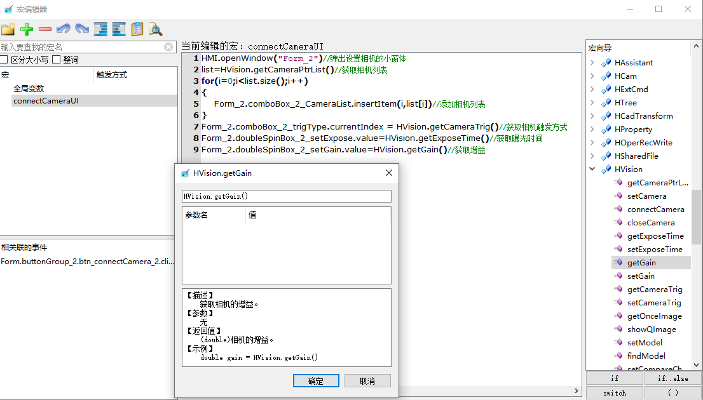Click the macro name search field
This screenshot has width=703, height=400.
tap(81, 47)
